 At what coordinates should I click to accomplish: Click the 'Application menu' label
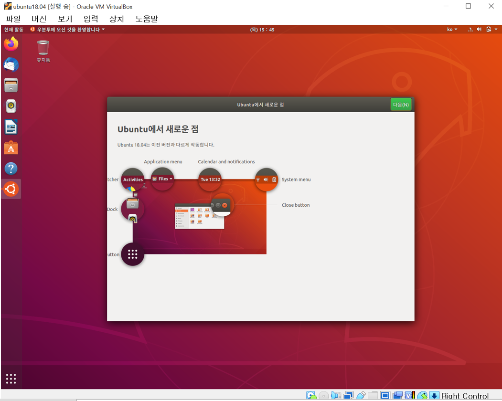click(x=163, y=162)
